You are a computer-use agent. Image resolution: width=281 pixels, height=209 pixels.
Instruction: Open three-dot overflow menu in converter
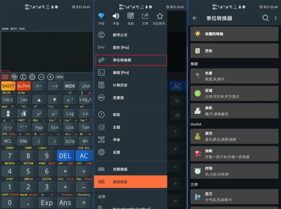pos(276,18)
